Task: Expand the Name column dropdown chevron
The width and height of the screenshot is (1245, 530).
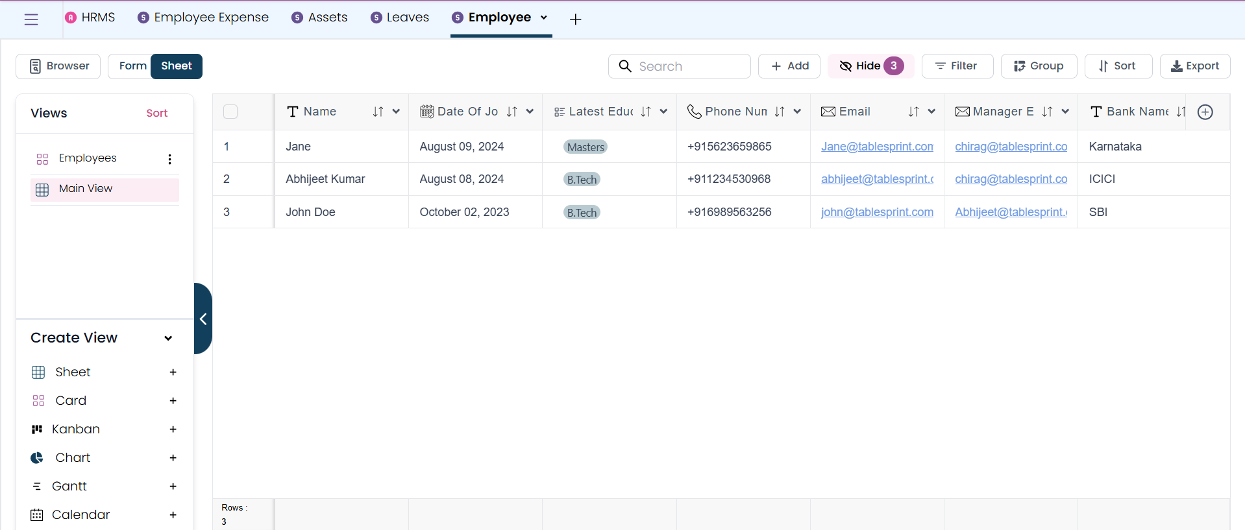Action: tap(396, 112)
